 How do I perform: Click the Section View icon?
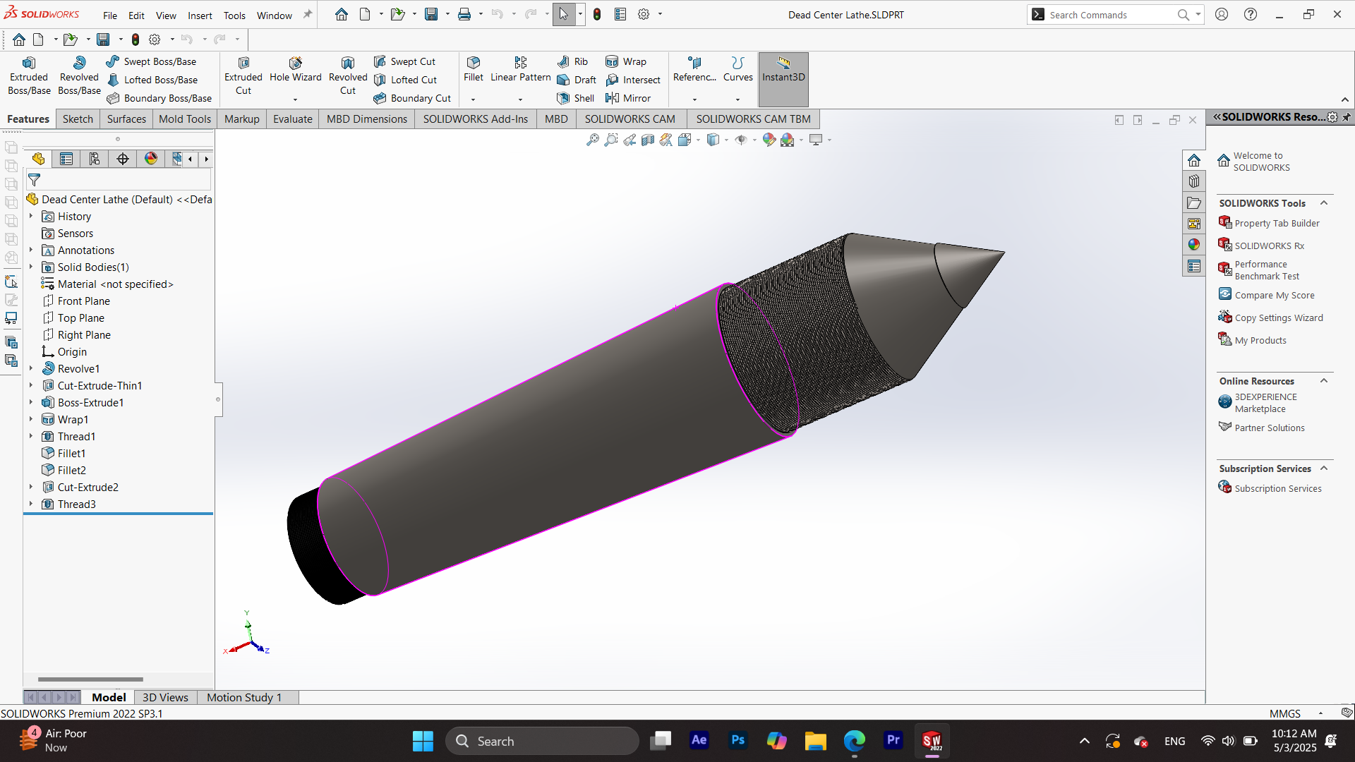(648, 140)
